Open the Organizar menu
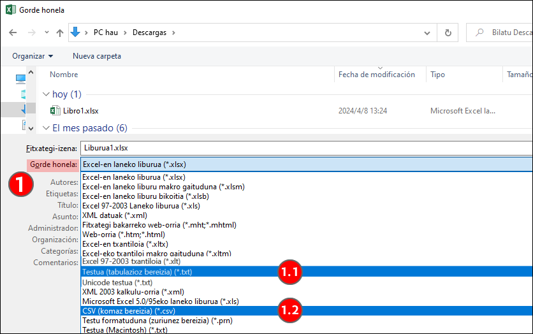 click(33, 56)
